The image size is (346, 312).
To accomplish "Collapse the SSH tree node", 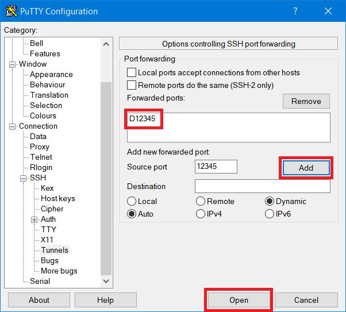I will pos(23,178).
